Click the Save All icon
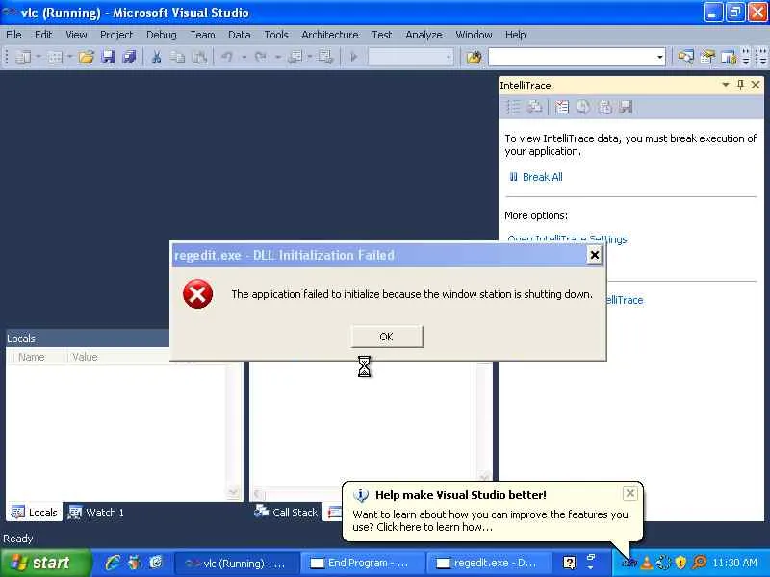The width and height of the screenshot is (770, 577). (x=129, y=58)
